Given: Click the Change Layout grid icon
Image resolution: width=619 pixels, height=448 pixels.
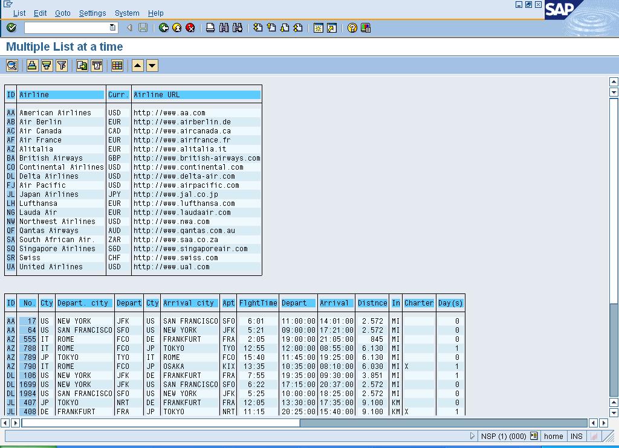Looking at the screenshot, I should (x=117, y=65).
